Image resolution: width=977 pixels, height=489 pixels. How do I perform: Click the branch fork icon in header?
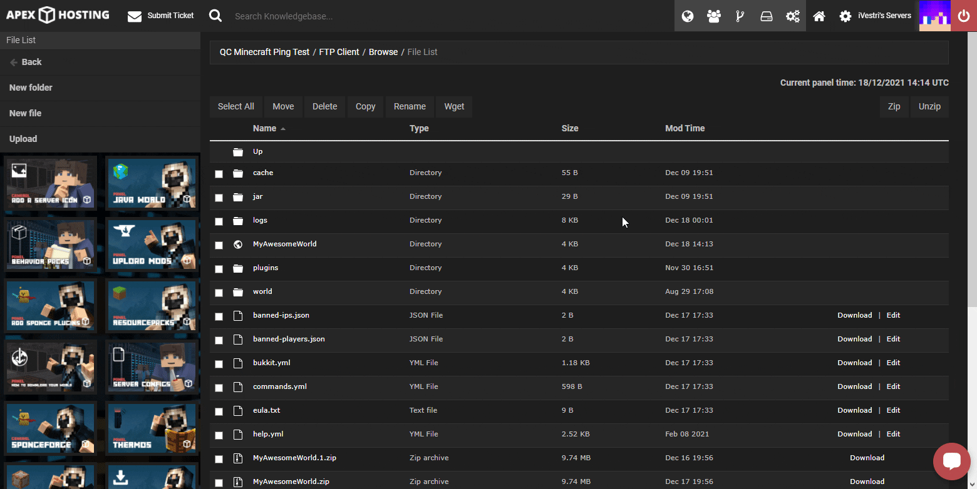click(740, 16)
